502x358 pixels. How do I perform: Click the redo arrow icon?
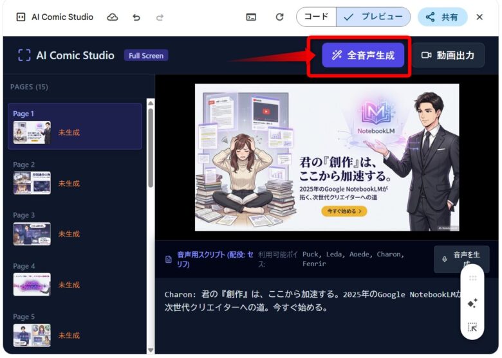click(x=160, y=17)
